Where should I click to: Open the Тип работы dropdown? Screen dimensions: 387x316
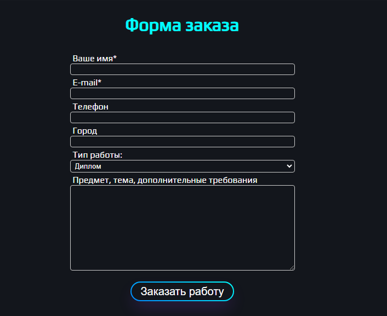tap(183, 166)
